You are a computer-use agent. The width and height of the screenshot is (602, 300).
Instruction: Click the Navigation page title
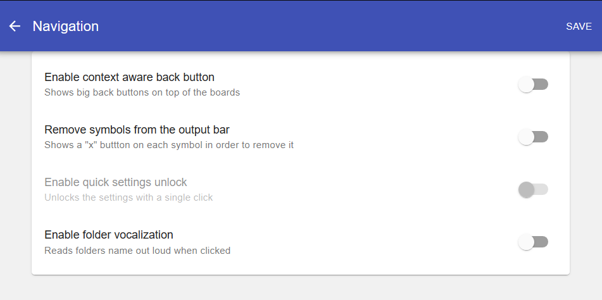(66, 26)
